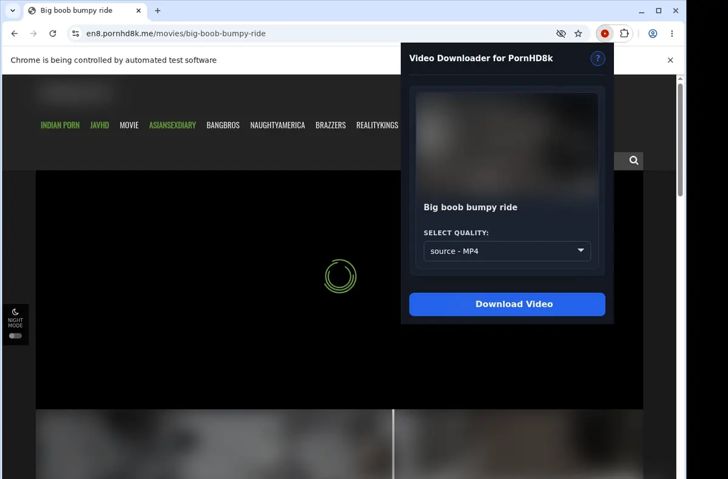Open the ASIANSEXDIARY menu item
This screenshot has height=479, width=728.
(x=172, y=126)
